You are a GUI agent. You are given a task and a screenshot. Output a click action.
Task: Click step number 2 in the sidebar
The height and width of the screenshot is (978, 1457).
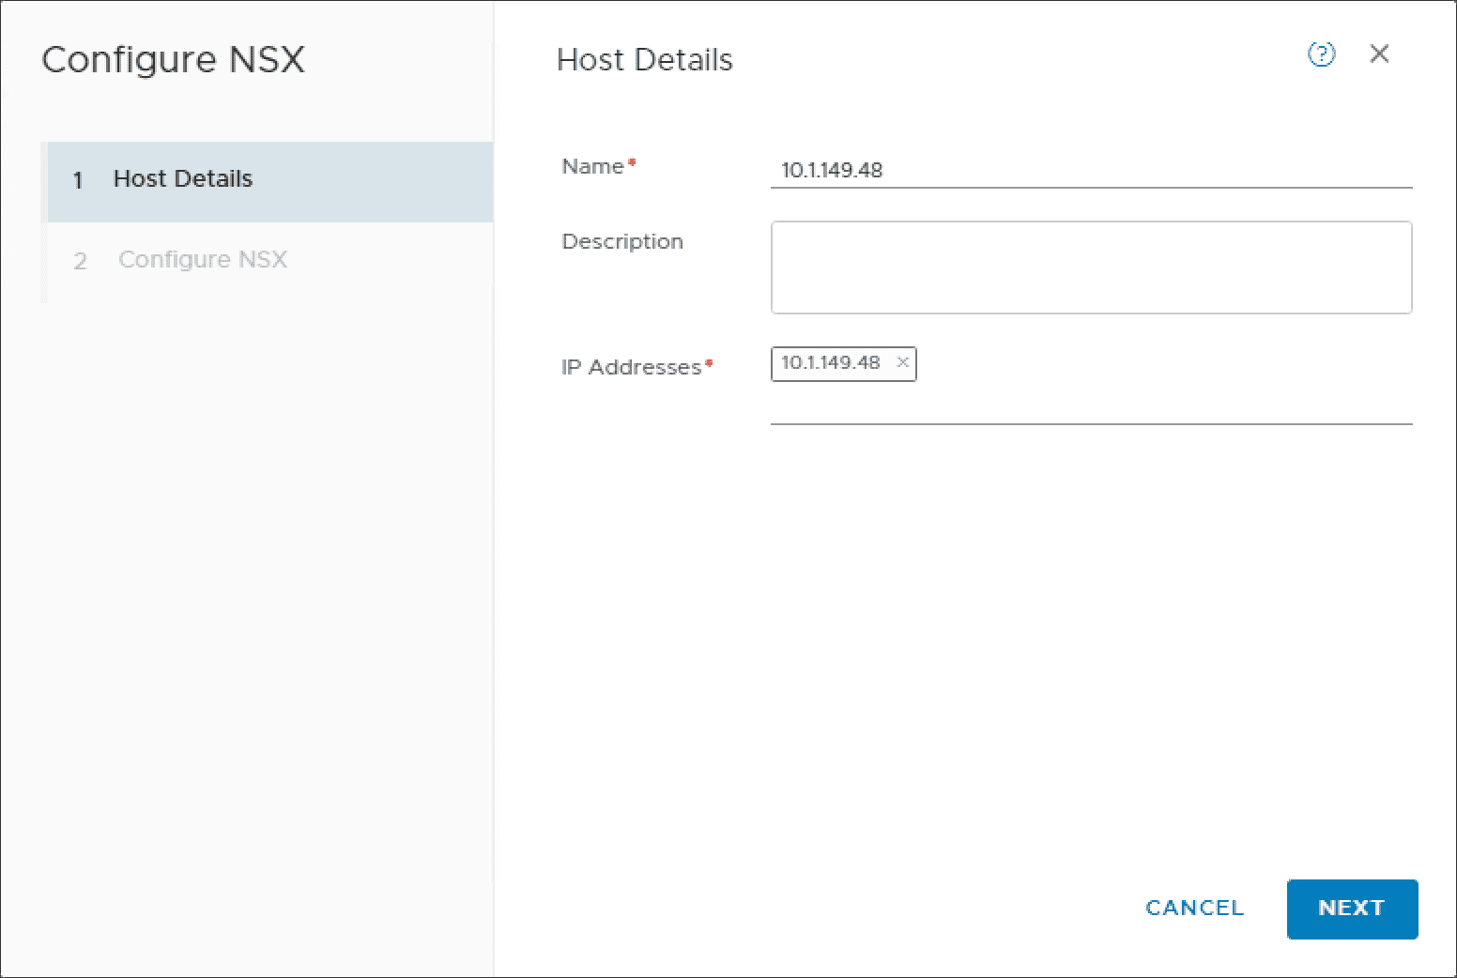click(x=80, y=261)
